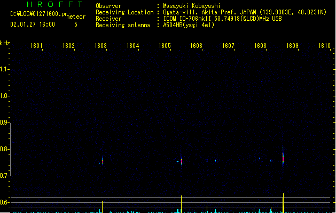Image resolution: width=336 pixels, height=213 pixels.
Task: Click the small red echo after 1606
Action: point(207,161)
